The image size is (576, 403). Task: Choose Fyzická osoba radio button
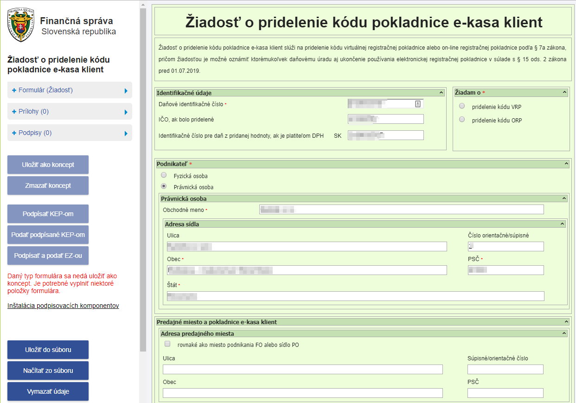(x=164, y=175)
